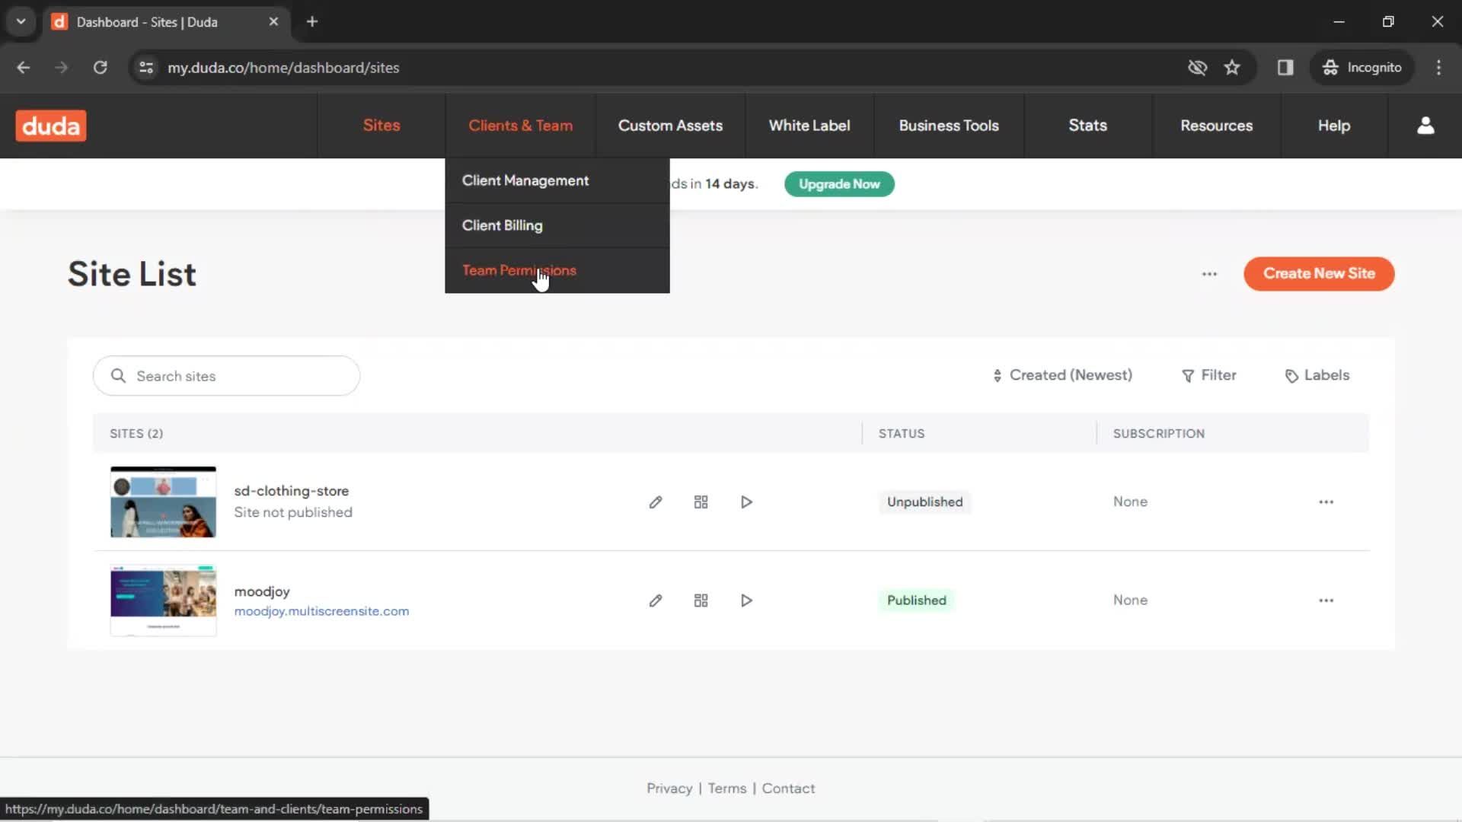
Task: Open more options for sd-clothing-store row
Action: click(1326, 502)
